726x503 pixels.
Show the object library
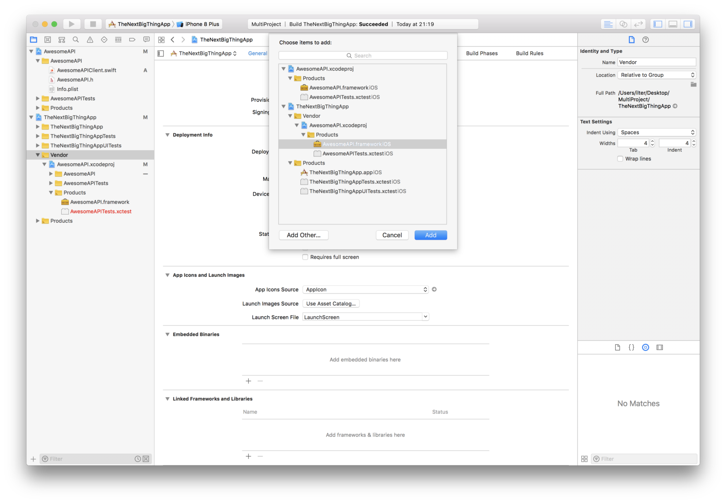click(x=646, y=347)
